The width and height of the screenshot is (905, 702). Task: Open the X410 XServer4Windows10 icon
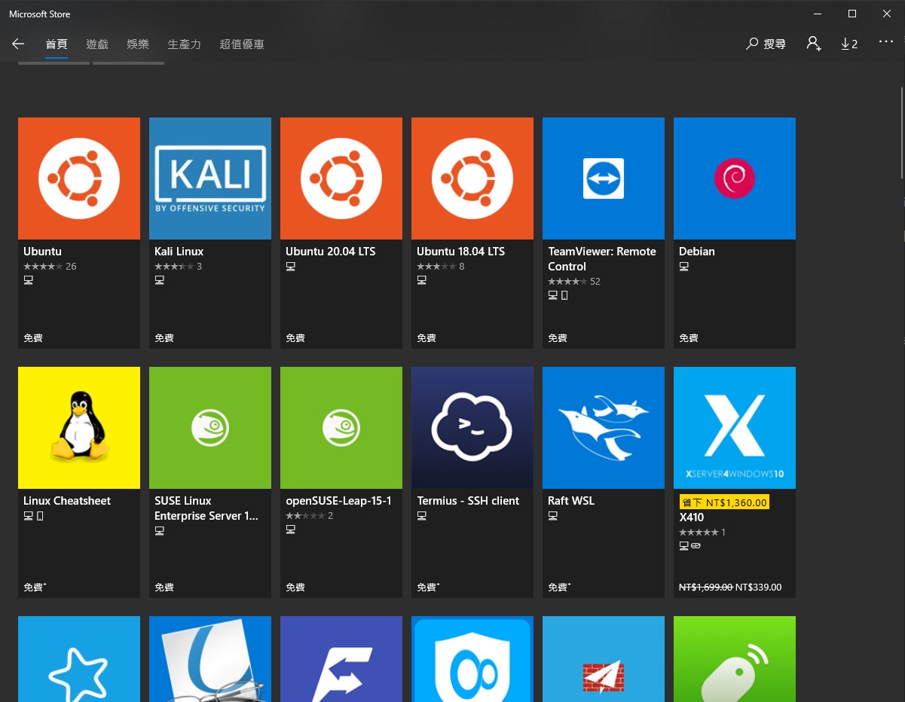pyautogui.click(x=735, y=428)
